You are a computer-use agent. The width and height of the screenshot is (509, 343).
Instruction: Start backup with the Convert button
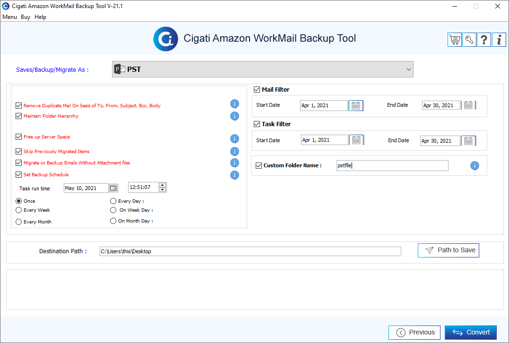470,332
